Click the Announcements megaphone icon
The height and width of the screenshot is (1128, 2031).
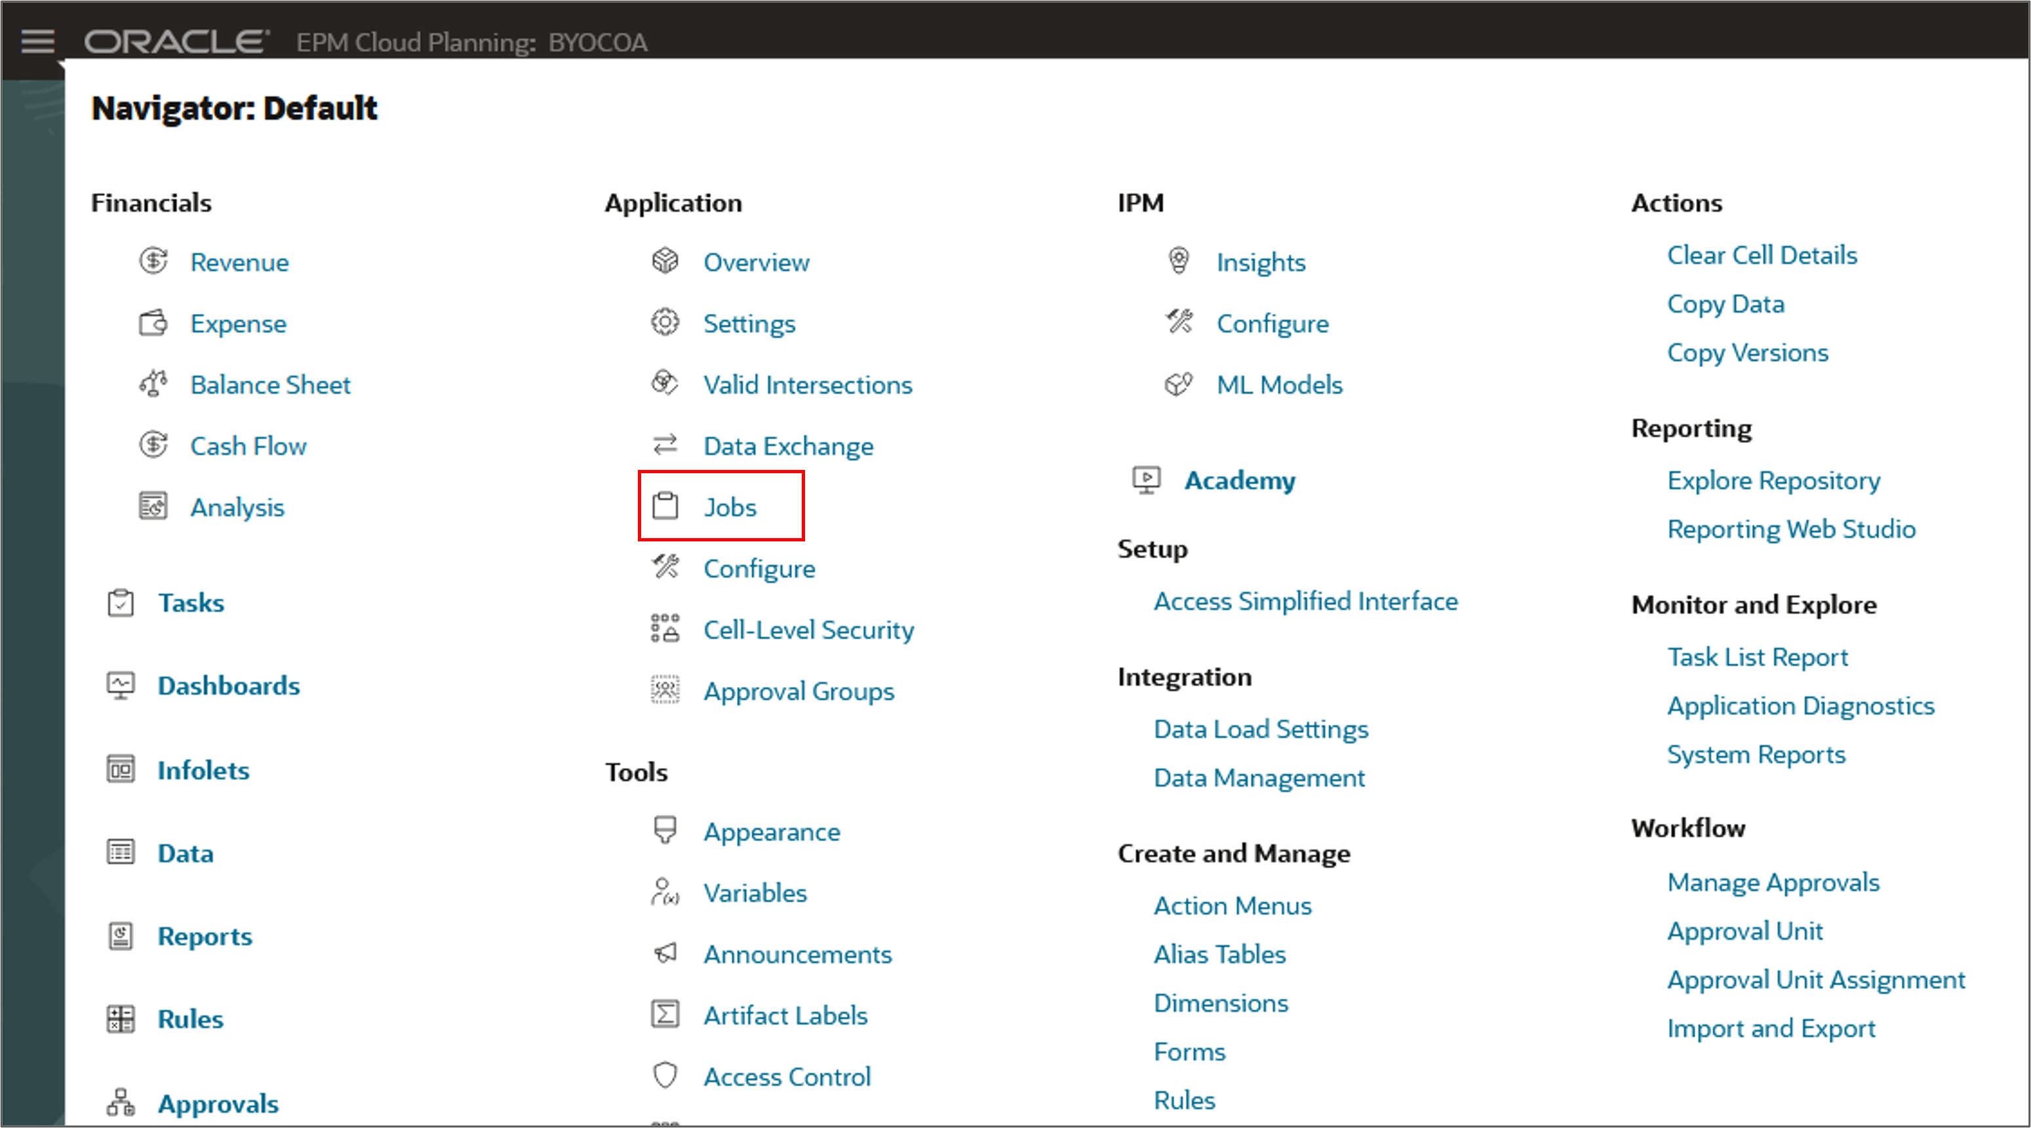click(665, 953)
